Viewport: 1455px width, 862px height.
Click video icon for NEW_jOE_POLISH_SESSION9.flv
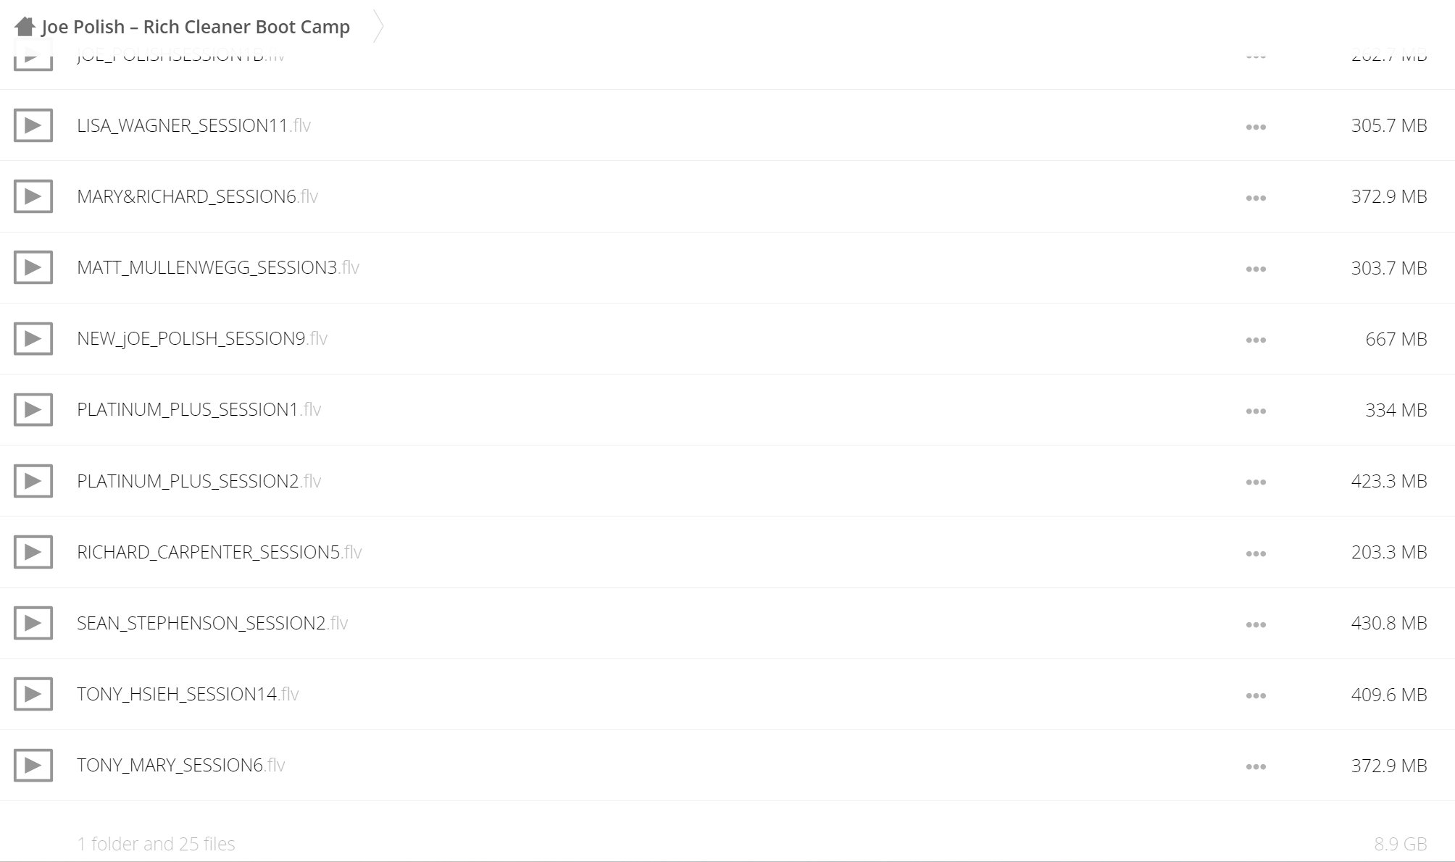33,338
